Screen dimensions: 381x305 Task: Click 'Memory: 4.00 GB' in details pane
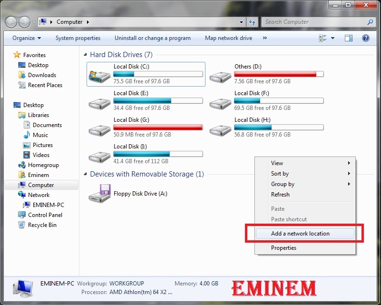tap(196, 284)
